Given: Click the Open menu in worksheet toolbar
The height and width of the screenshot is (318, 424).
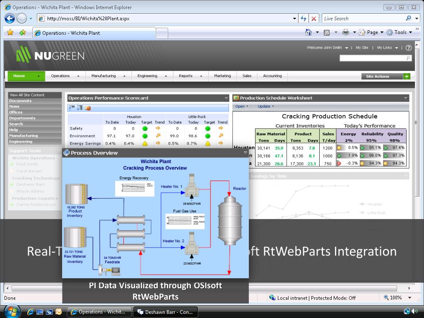Looking at the screenshot, I should (241, 106).
